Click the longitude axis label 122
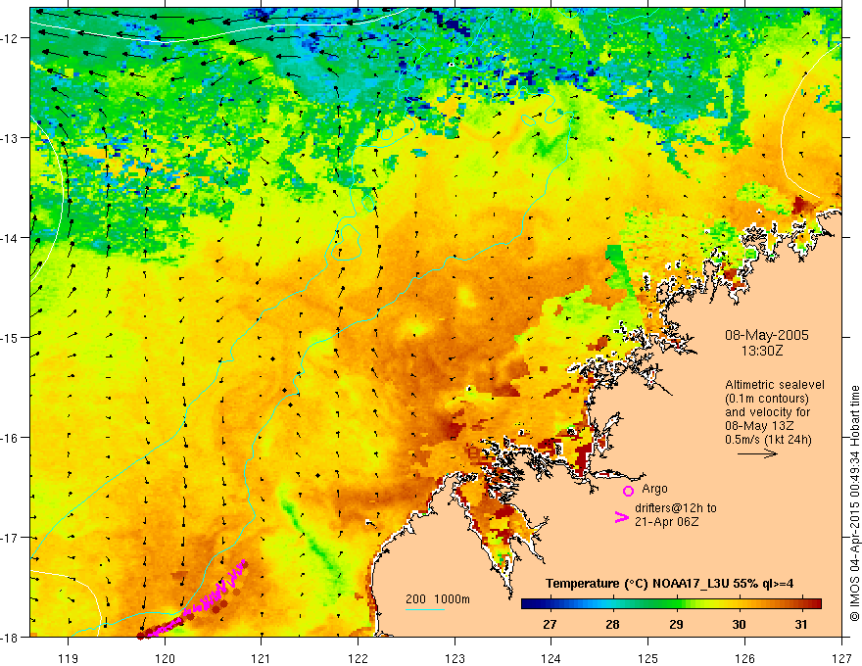Image resolution: width=862 pixels, height=666 pixels. pos(358,658)
